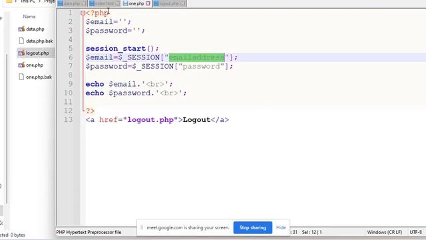The height and width of the screenshot is (240, 426).
Task: Close the logout.php tab
Action: (183, 3)
